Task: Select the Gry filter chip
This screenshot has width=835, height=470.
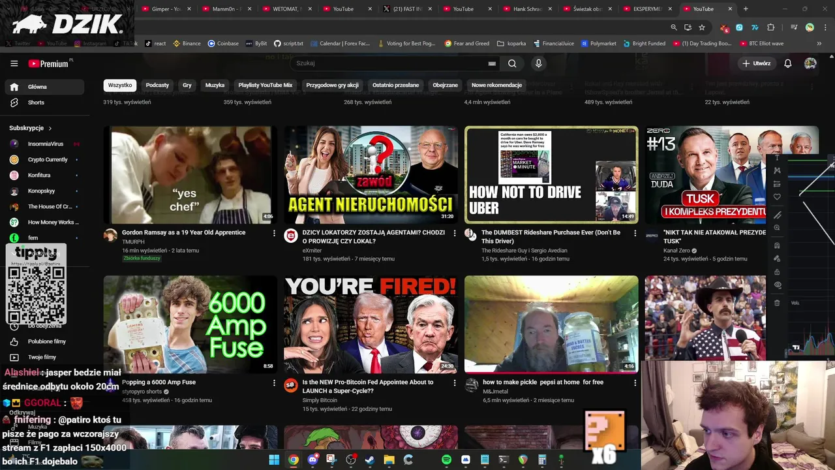Action: (187, 85)
